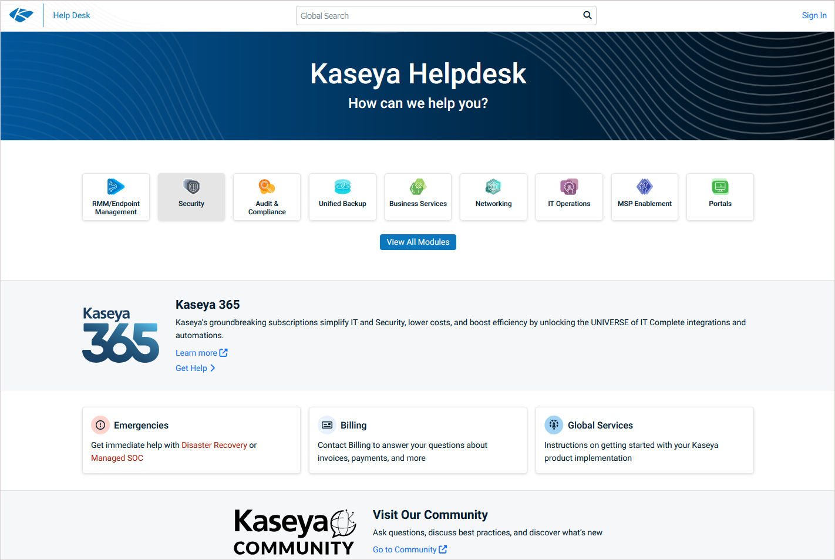Open the Disaster Recovery link
The height and width of the screenshot is (560, 835).
tap(214, 445)
